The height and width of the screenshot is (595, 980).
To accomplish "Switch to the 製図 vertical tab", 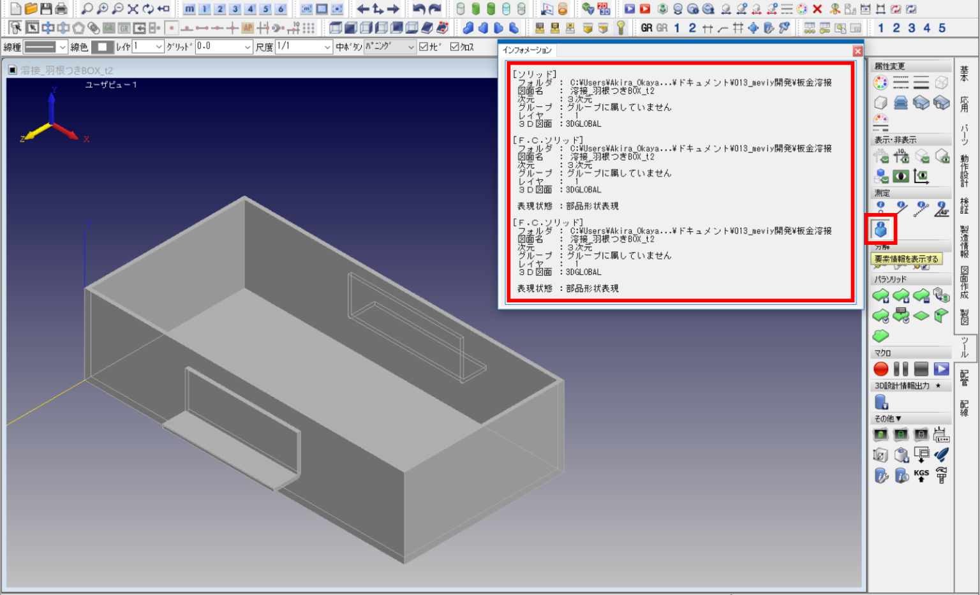I will [x=964, y=317].
